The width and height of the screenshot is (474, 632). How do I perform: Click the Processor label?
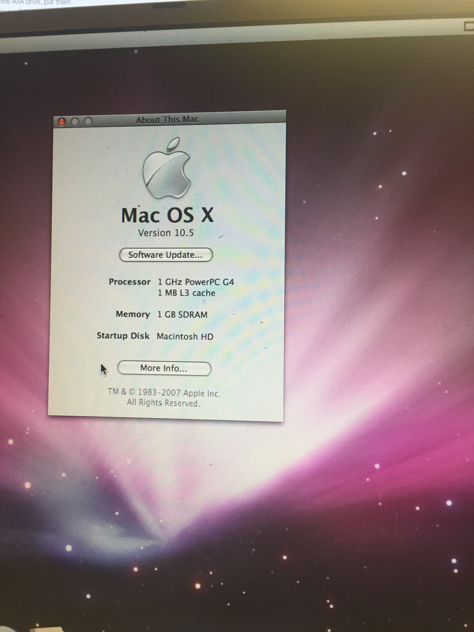pyautogui.click(x=130, y=282)
